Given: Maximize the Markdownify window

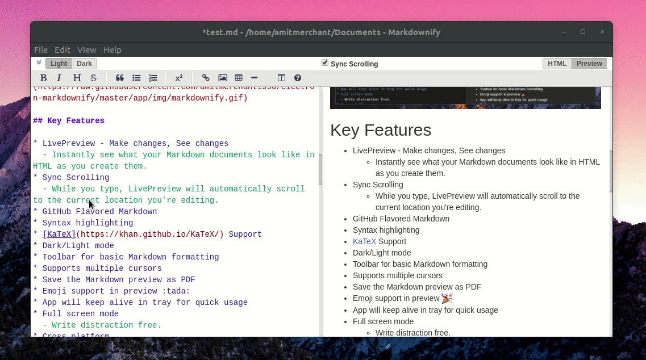Looking at the screenshot, I should (582, 32).
